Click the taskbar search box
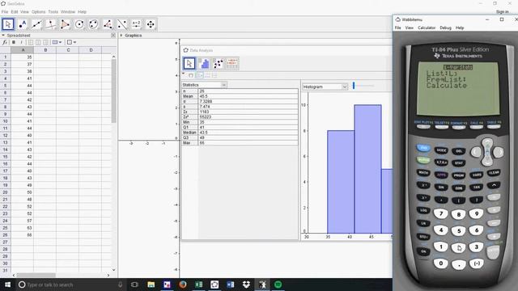518x291 pixels. point(71,285)
